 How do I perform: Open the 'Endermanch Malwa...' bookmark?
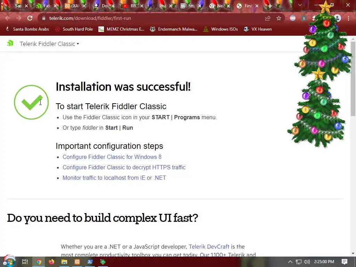[174, 29]
